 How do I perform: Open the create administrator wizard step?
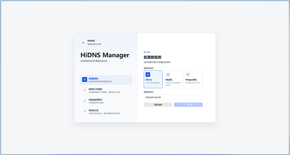[x=106, y=101]
